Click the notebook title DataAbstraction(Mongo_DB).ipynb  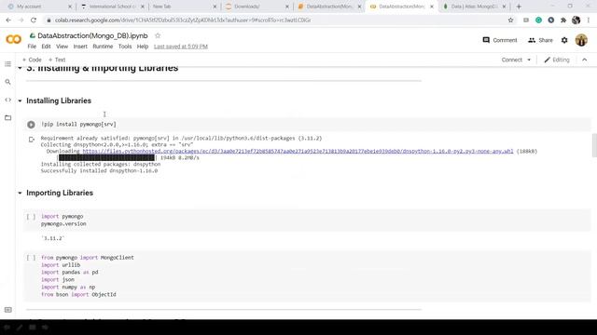click(x=92, y=35)
